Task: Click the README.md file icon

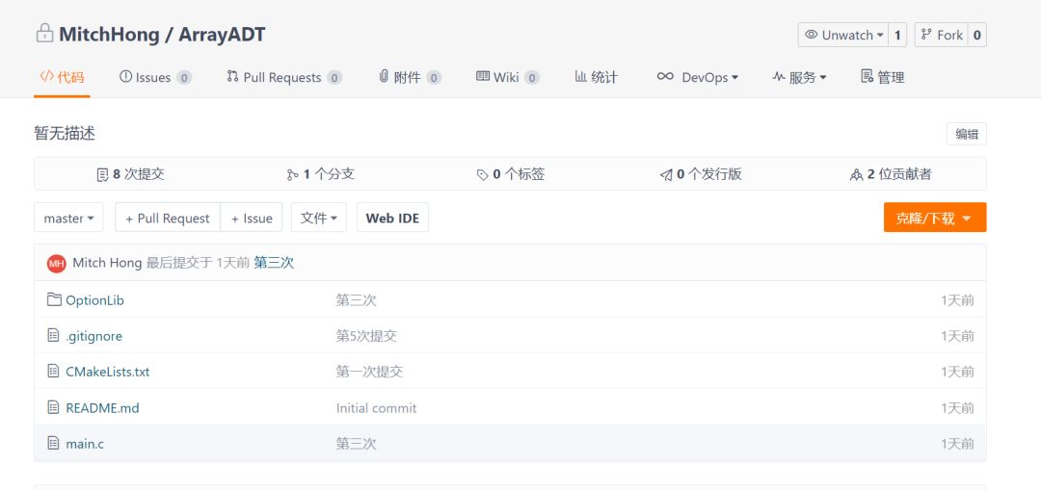Action: pos(54,407)
